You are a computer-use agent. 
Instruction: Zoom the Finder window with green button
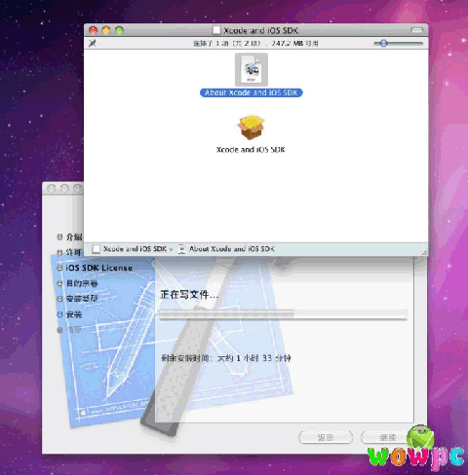[119, 30]
